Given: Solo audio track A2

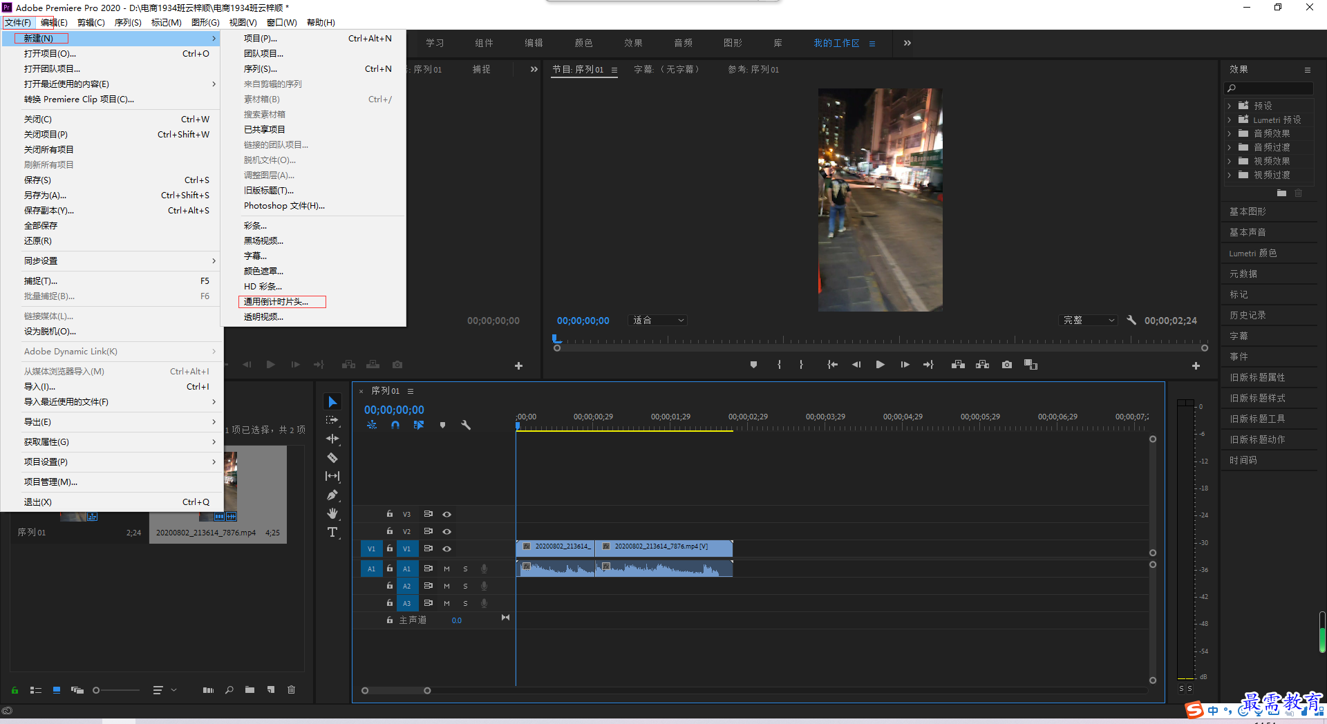Looking at the screenshot, I should pos(465,586).
